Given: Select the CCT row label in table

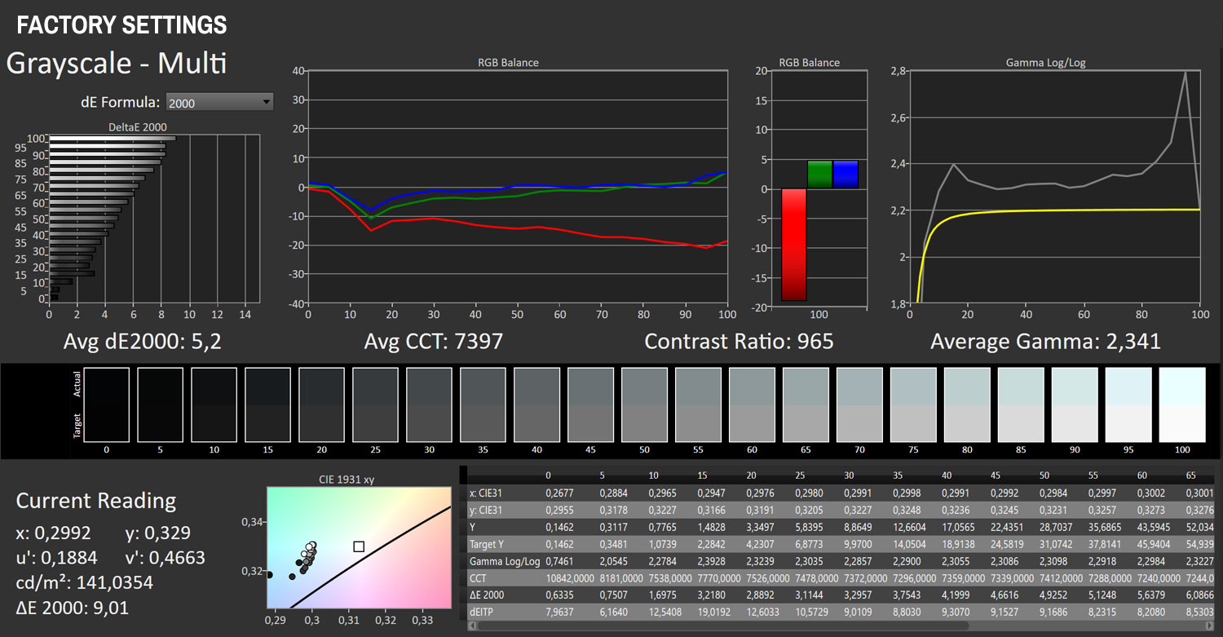Looking at the screenshot, I should (x=479, y=579).
